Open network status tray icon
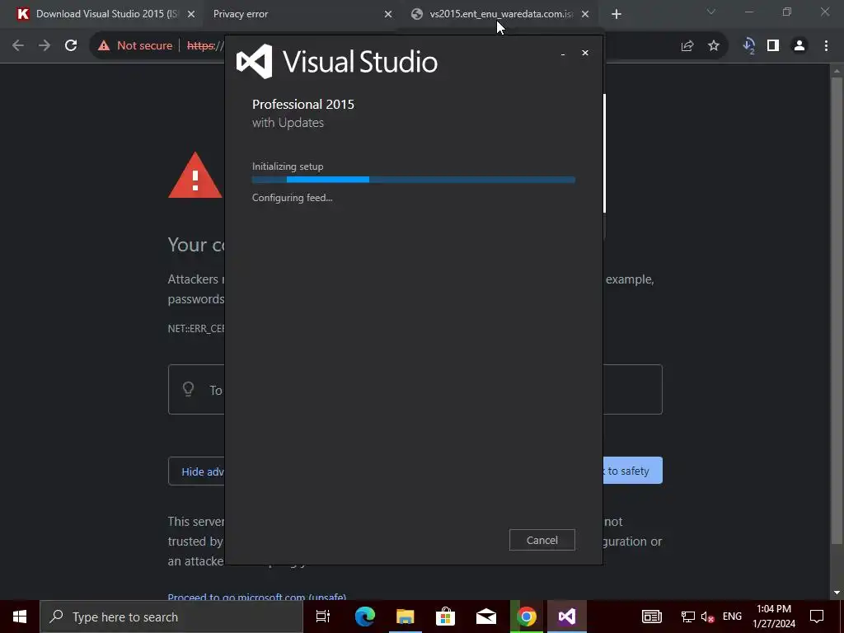The height and width of the screenshot is (633, 844). pos(688,617)
